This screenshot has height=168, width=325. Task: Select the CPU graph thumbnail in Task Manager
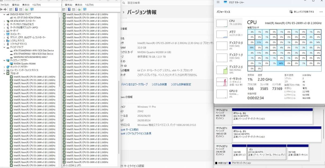pyautogui.click(x=222, y=23)
